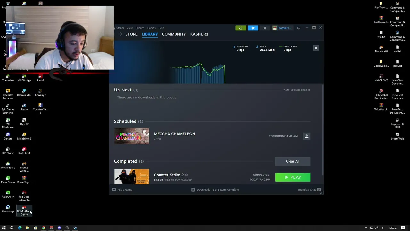
Task: Click the Add a Game plus icon
Action: coord(114,190)
